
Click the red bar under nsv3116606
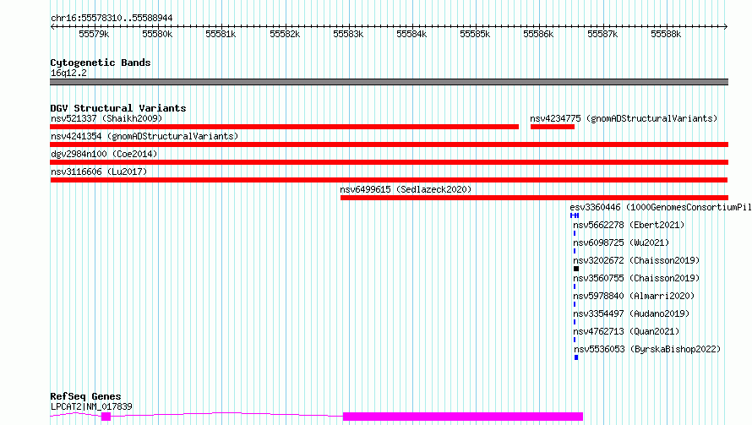pos(389,180)
